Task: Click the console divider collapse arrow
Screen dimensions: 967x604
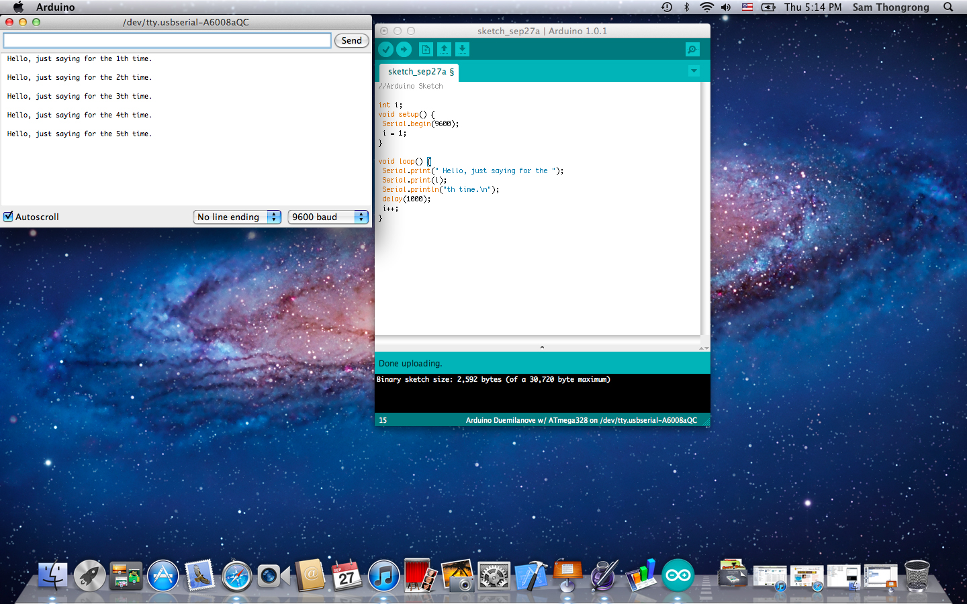Action: [542, 348]
